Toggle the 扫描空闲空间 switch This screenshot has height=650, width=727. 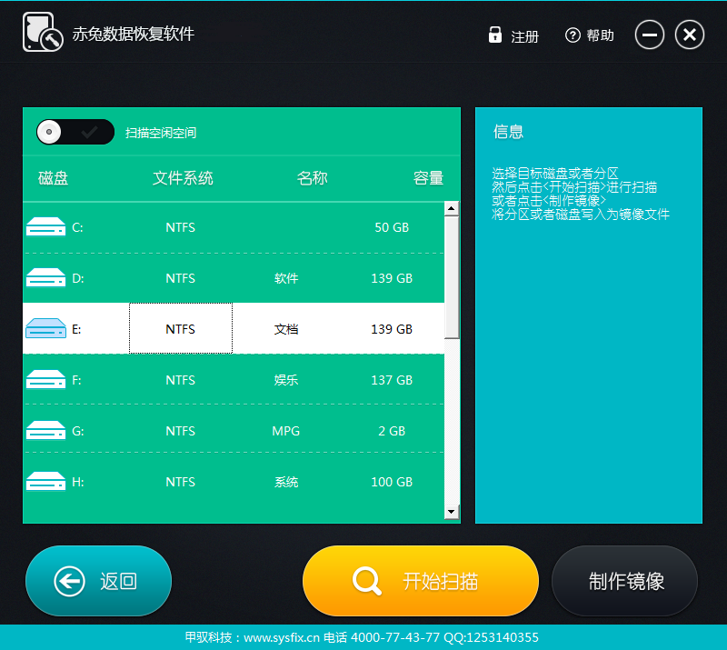[75, 132]
